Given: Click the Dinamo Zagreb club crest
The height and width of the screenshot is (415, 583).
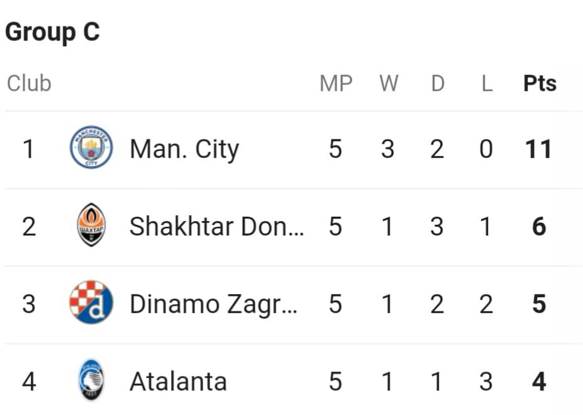Looking at the screenshot, I should (x=91, y=302).
